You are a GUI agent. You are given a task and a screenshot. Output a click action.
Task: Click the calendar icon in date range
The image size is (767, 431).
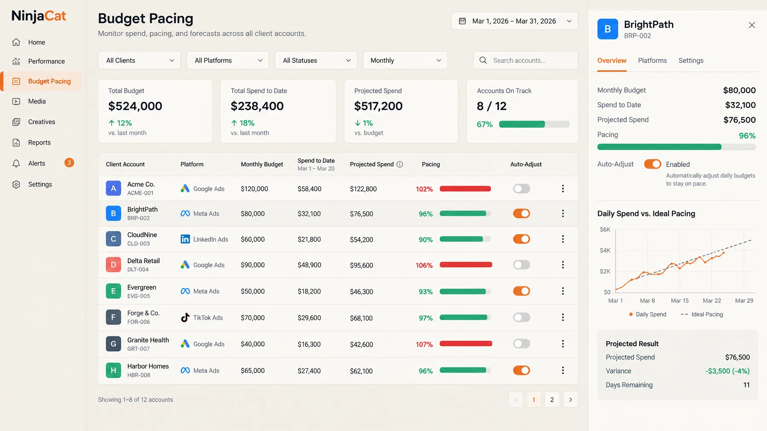(x=462, y=21)
